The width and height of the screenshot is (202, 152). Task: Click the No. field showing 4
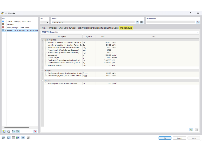pos(44,22)
